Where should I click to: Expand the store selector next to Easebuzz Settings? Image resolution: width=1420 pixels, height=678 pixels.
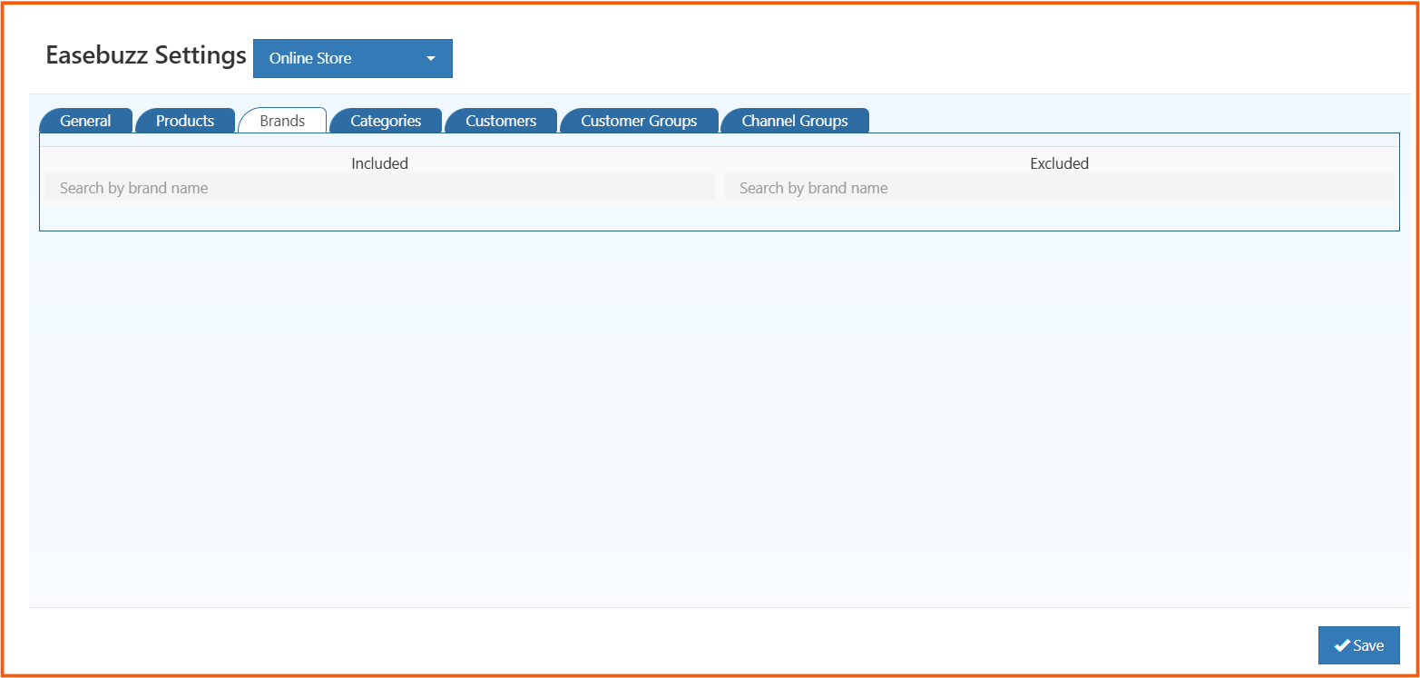352,58
